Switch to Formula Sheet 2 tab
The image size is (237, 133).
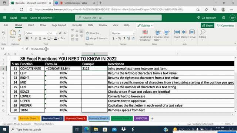(52, 118)
